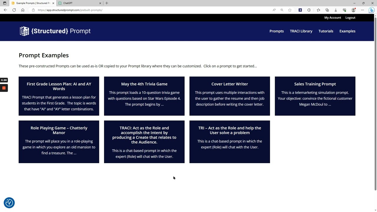Viewport: 377px width, 212px height.
Task: Reload the page with the refresh icon
Action: (x=14, y=10)
